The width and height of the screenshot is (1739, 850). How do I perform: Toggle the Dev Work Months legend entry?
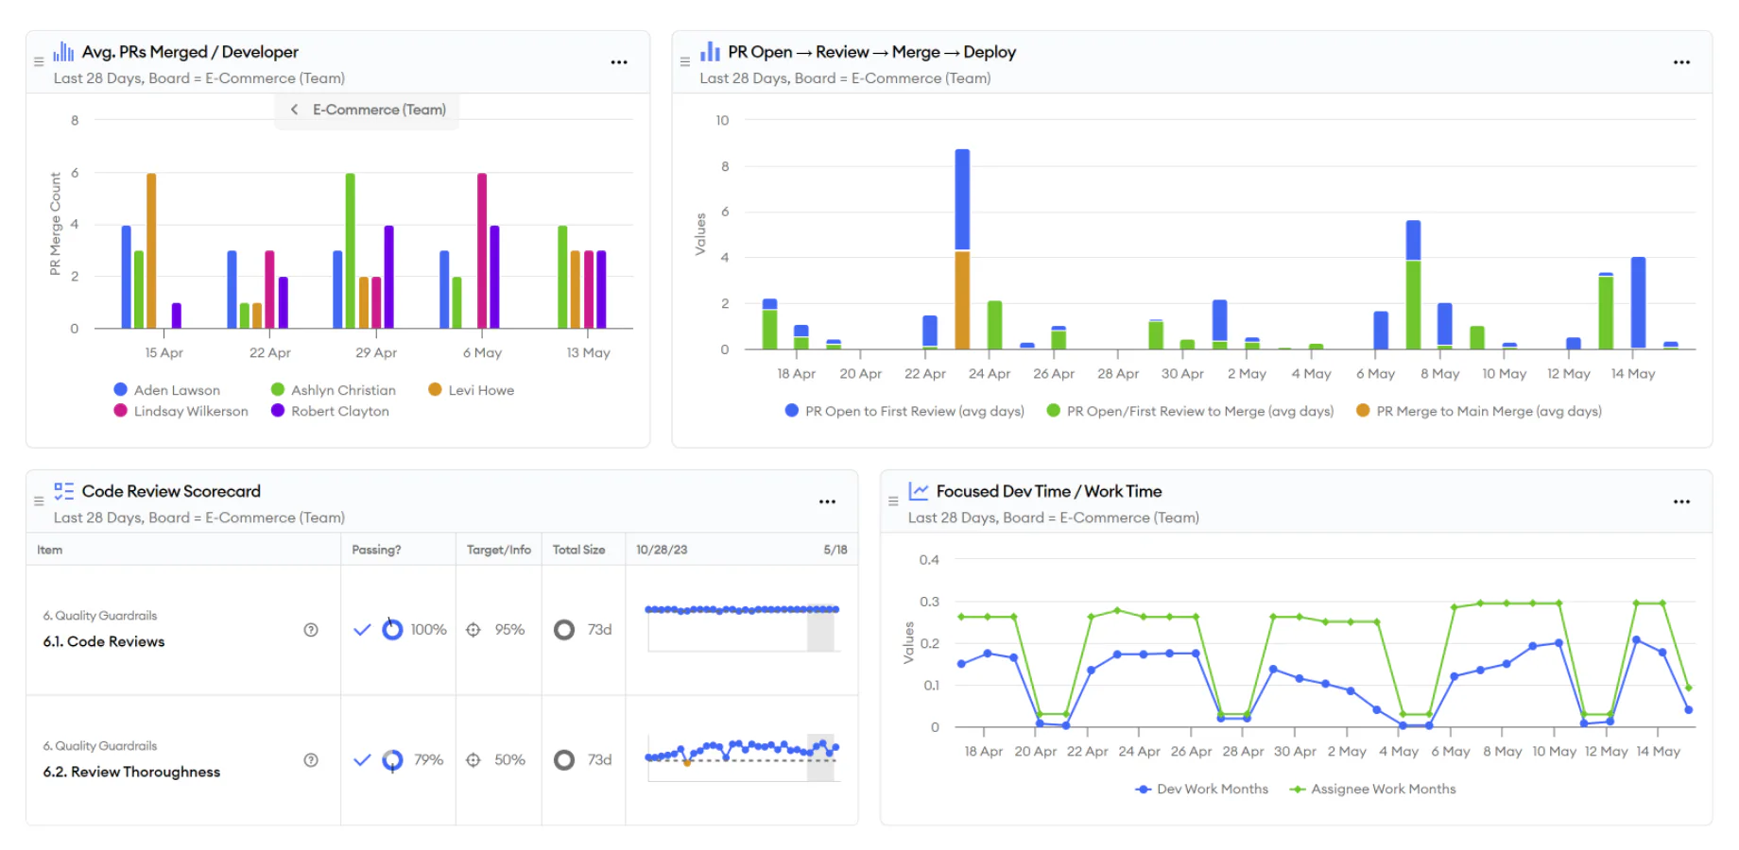coord(1200,789)
